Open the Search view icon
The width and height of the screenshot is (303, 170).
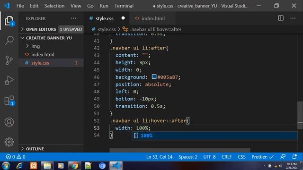click(9, 41)
